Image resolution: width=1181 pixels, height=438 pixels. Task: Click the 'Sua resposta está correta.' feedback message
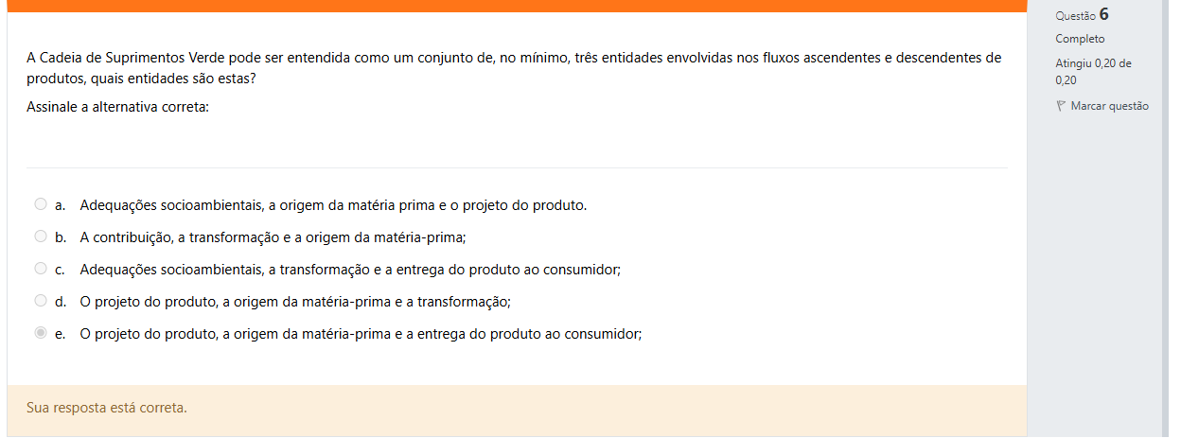click(106, 409)
